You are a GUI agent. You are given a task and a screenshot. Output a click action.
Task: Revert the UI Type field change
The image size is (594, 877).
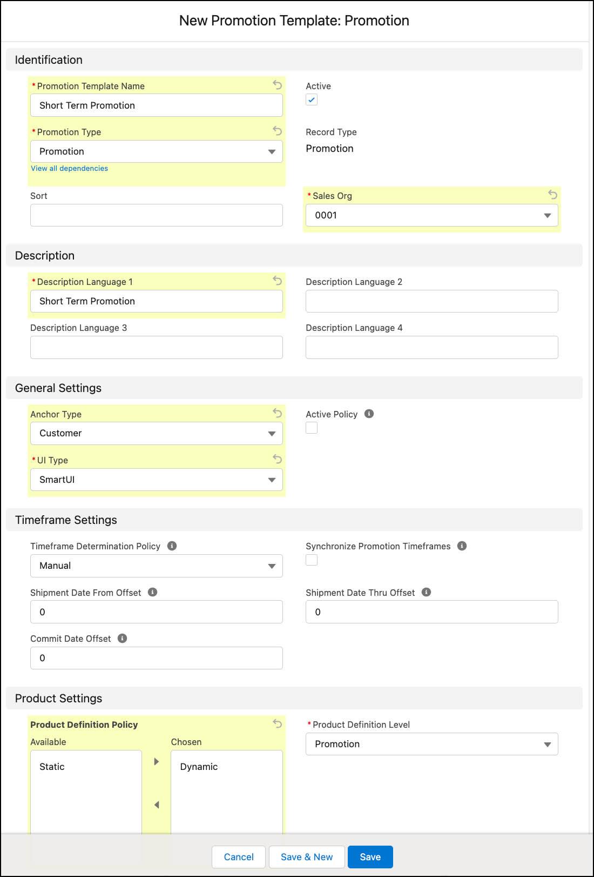coord(277,459)
